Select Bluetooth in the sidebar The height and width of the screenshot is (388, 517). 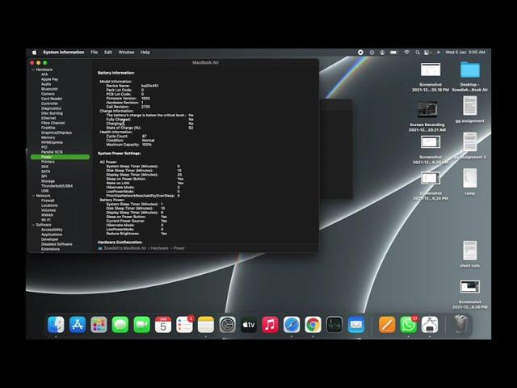(x=49, y=89)
